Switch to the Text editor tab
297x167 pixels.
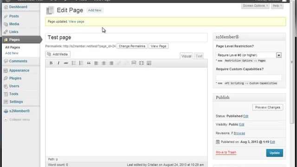click(x=199, y=56)
